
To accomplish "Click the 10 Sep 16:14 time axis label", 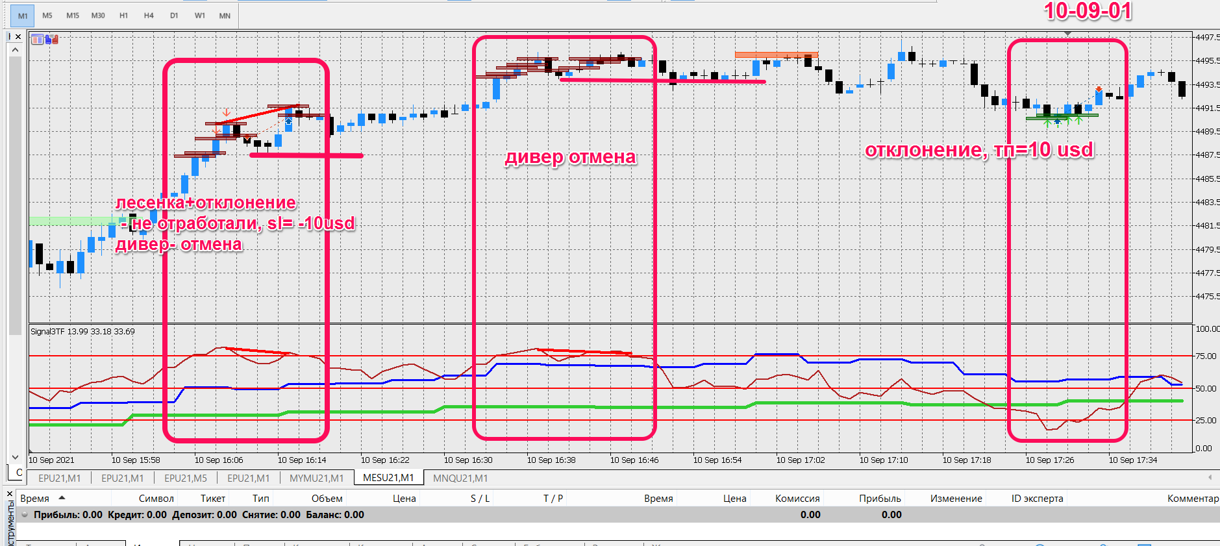I will pyautogui.click(x=302, y=460).
